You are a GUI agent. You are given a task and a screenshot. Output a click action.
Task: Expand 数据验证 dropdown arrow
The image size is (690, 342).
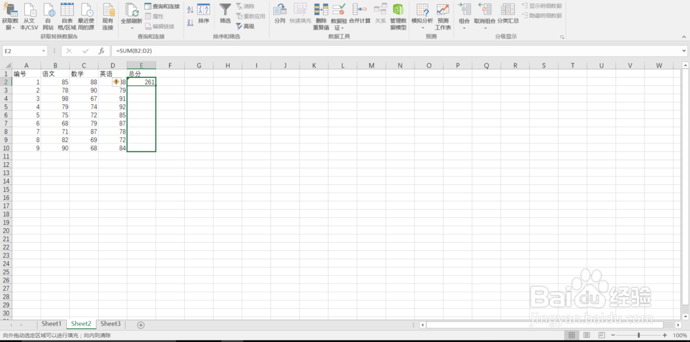(342, 28)
